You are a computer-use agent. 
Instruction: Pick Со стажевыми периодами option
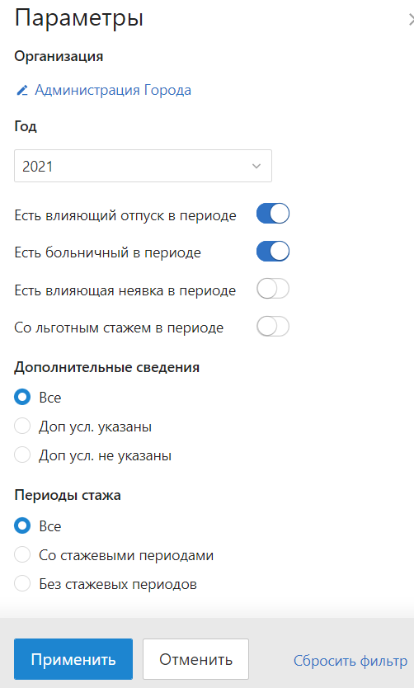[22, 554]
